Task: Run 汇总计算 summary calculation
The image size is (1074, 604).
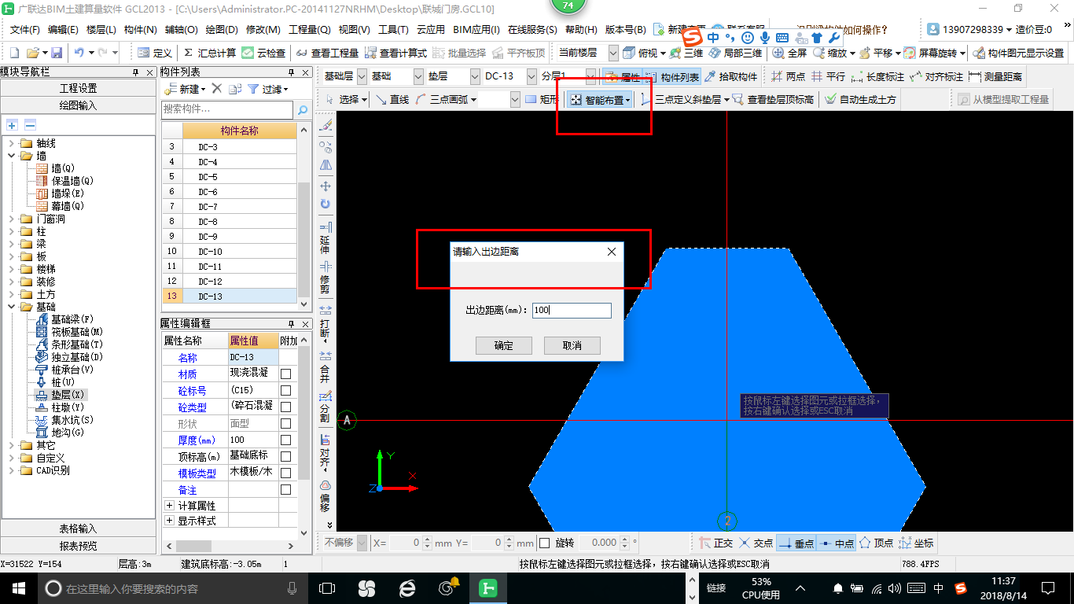Action: tap(209, 53)
